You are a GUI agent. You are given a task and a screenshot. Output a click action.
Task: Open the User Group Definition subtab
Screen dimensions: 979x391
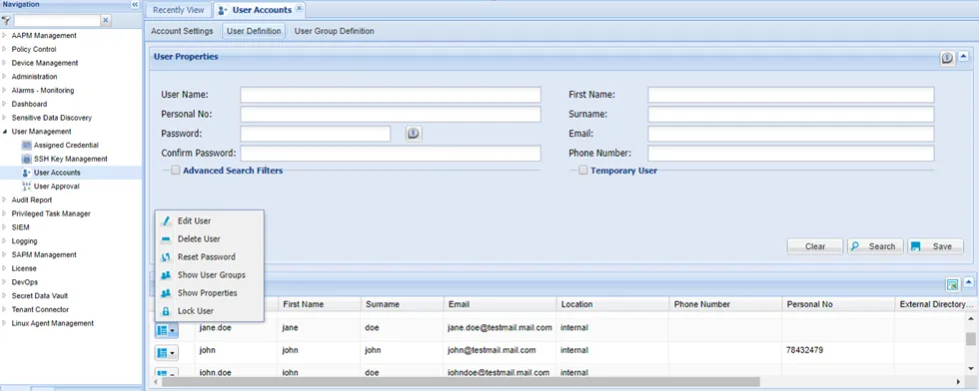click(x=334, y=31)
